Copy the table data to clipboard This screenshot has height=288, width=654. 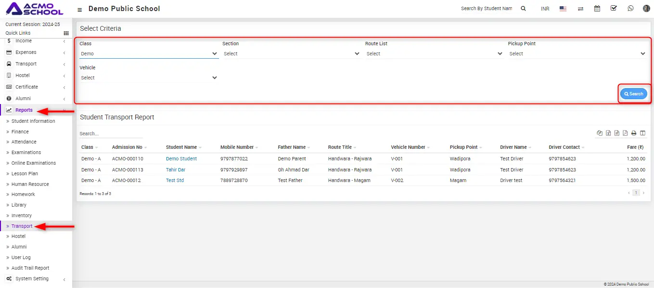[x=600, y=133]
